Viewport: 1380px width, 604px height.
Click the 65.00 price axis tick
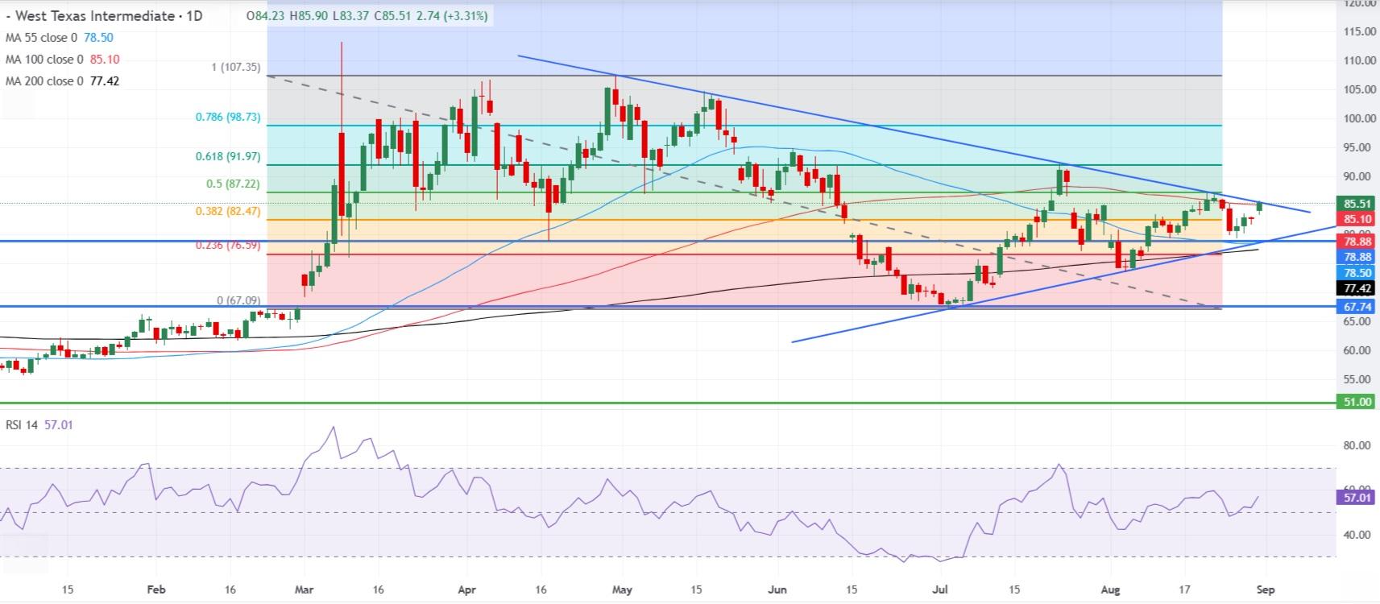(1358, 321)
